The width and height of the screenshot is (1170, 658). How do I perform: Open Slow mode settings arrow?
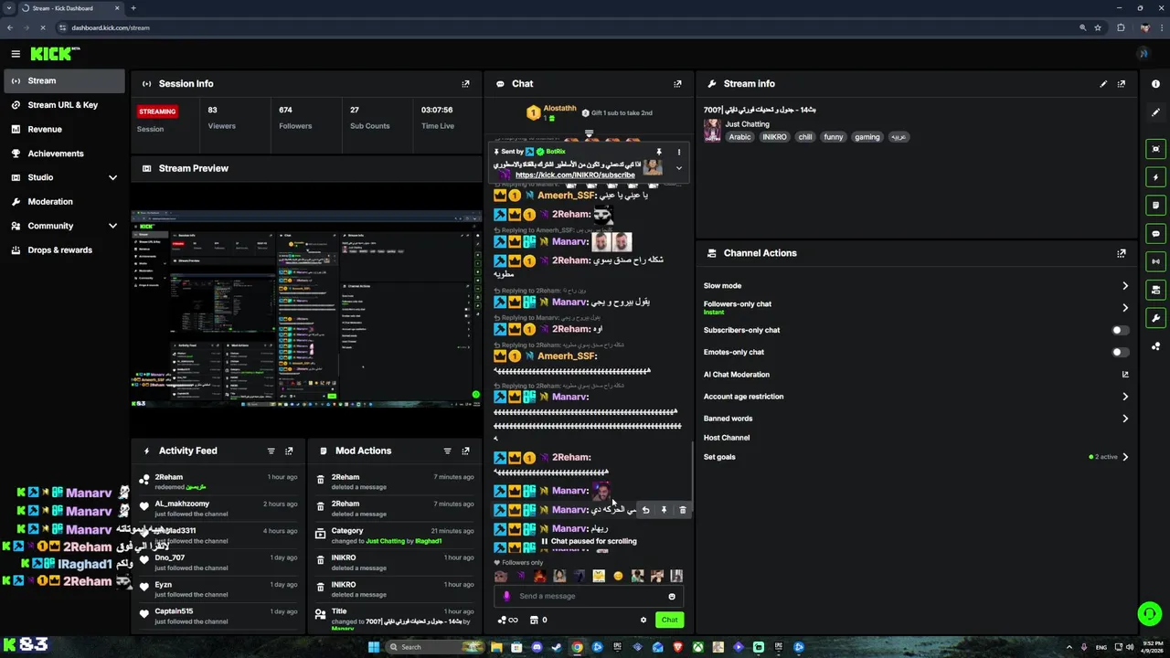pos(1125,286)
